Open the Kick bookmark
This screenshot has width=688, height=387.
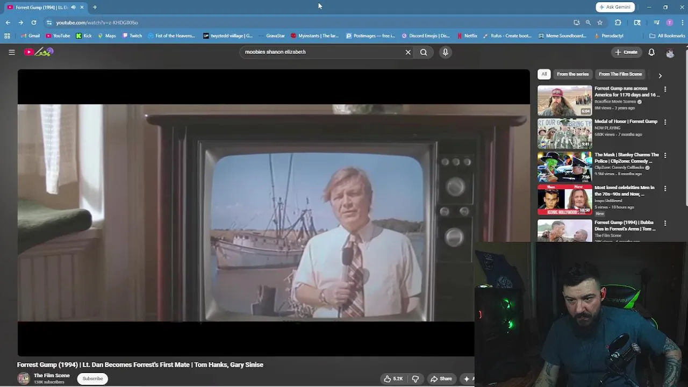[84, 36]
